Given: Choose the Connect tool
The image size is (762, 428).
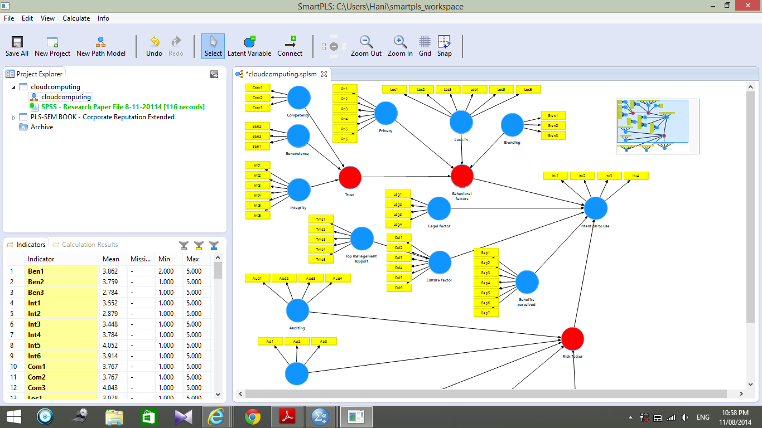Looking at the screenshot, I should (x=290, y=46).
